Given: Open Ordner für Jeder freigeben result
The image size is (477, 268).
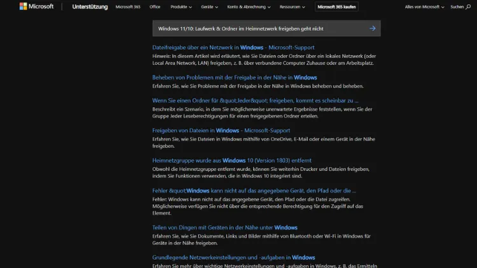Looking at the screenshot, I should [x=255, y=100].
